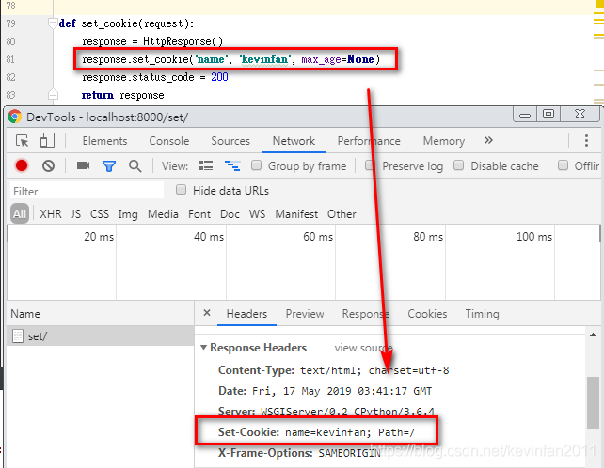Show the overview waterfall view icon
604x468 pixels.
[231, 165]
